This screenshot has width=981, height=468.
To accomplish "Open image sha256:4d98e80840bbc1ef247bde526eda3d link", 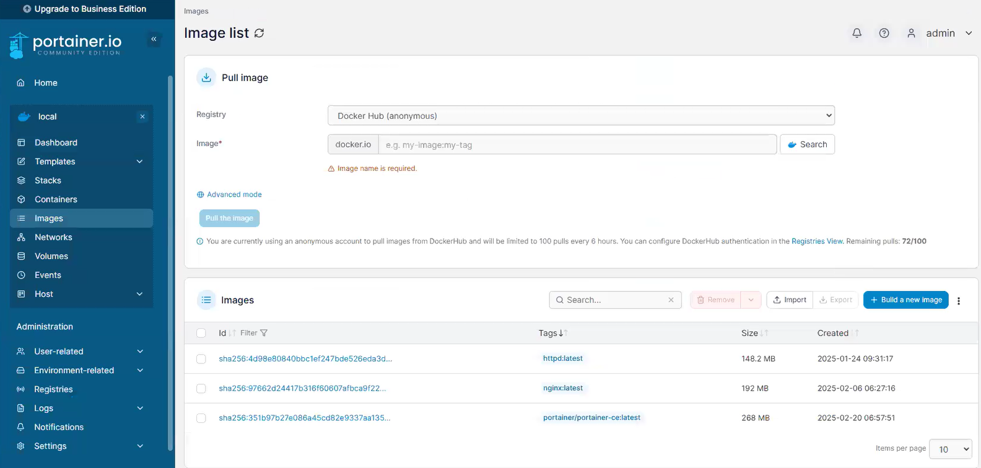I will 305,359.
